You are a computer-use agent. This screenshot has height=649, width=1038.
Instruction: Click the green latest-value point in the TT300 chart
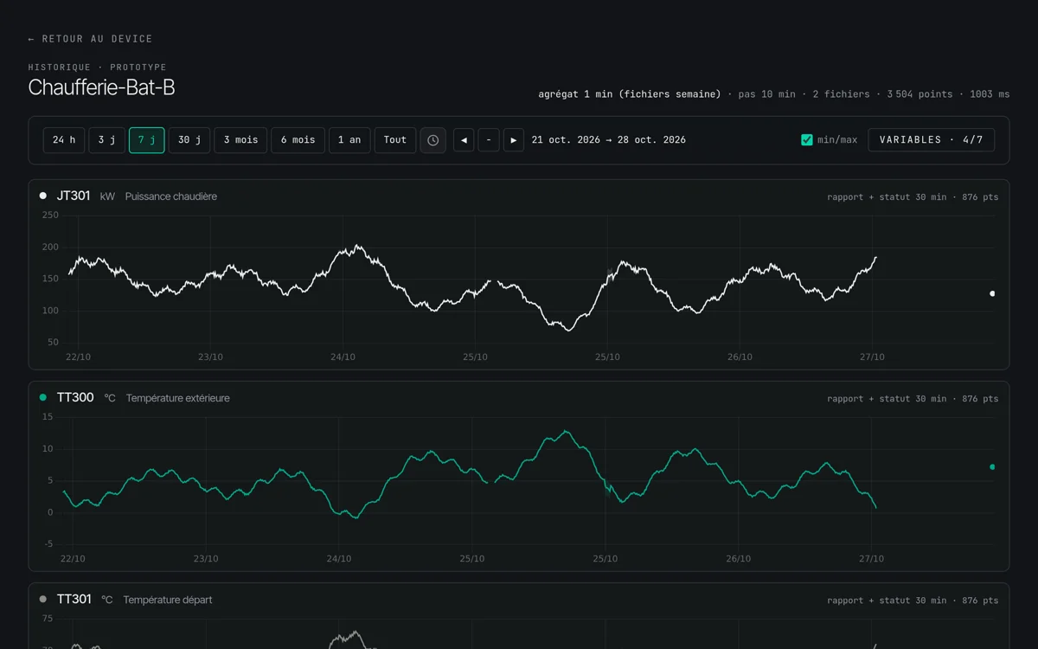[992, 466]
